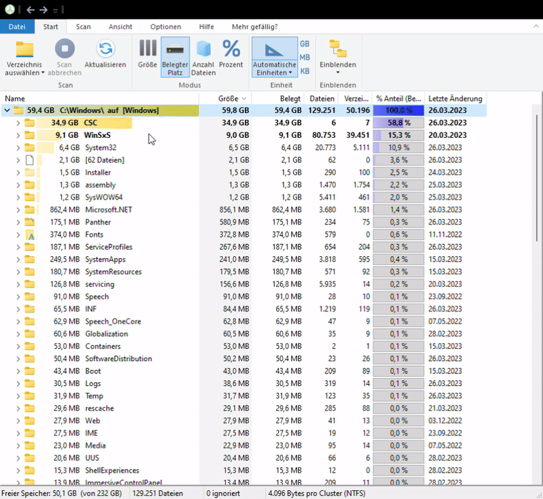The image size is (543, 499).
Task: Set the unit to KB
Action: click(304, 71)
